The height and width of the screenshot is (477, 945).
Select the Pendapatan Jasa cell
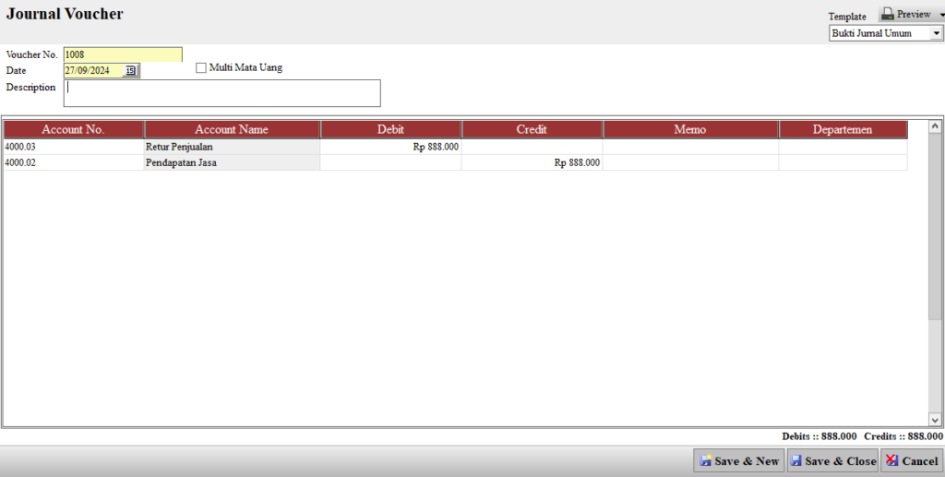pos(232,162)
